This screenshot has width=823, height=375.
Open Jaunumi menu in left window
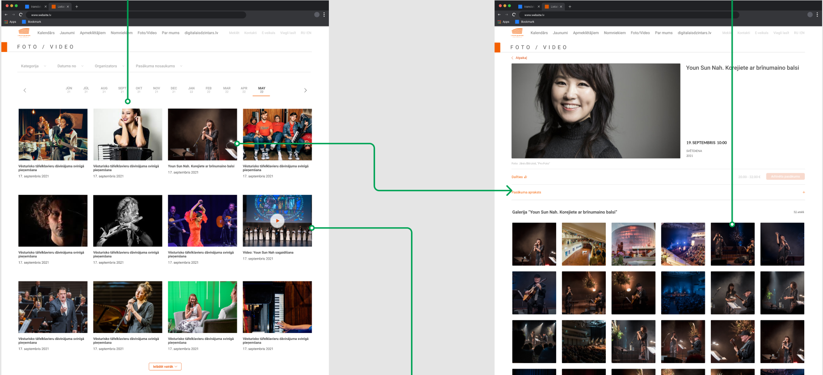point(67,33)
